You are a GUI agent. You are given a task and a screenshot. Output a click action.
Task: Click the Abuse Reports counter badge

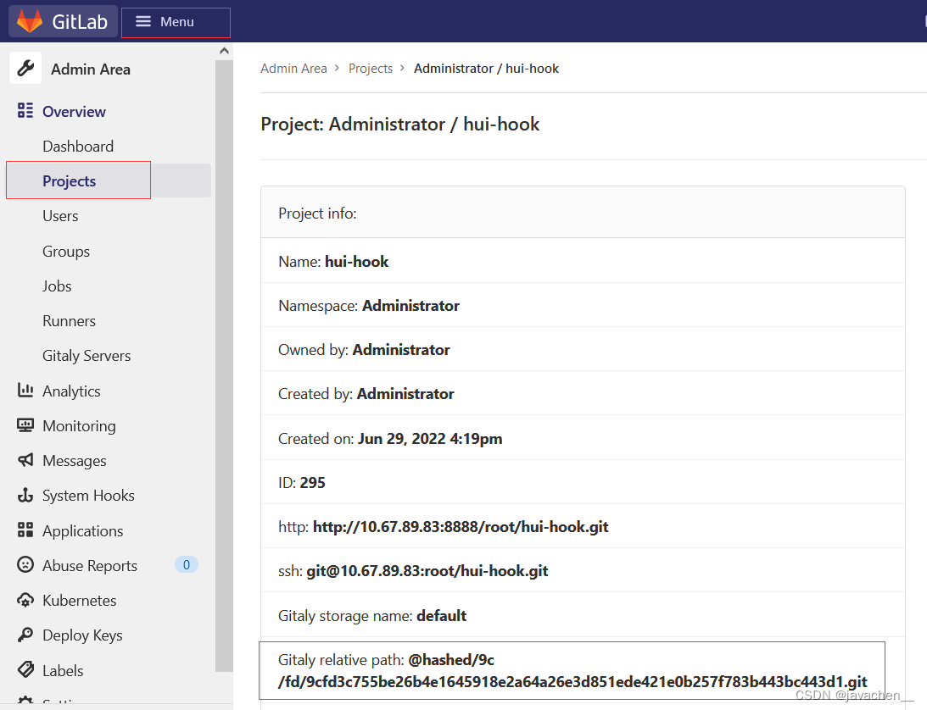click(186, 564)
